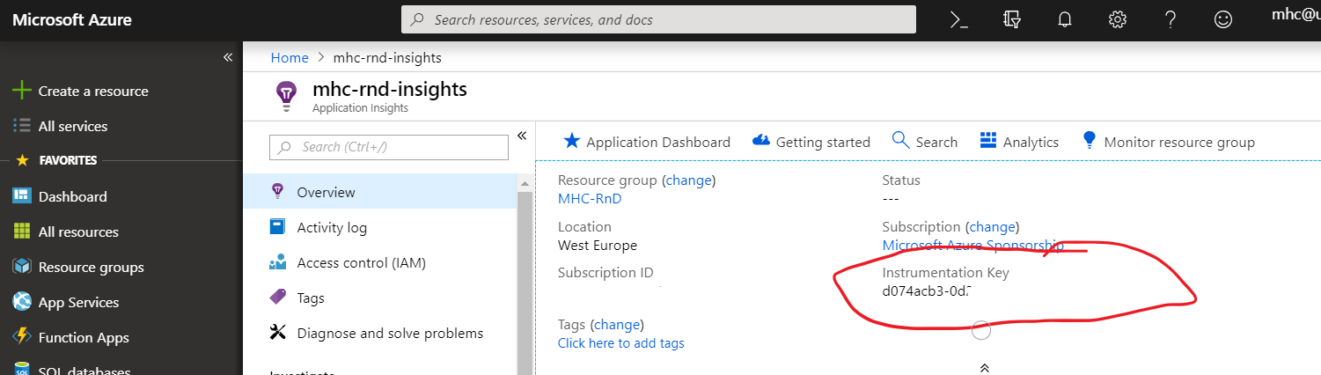Screen dimensions: 1321x375
Task: Focus the global search resources box
Action: (658, 19)
